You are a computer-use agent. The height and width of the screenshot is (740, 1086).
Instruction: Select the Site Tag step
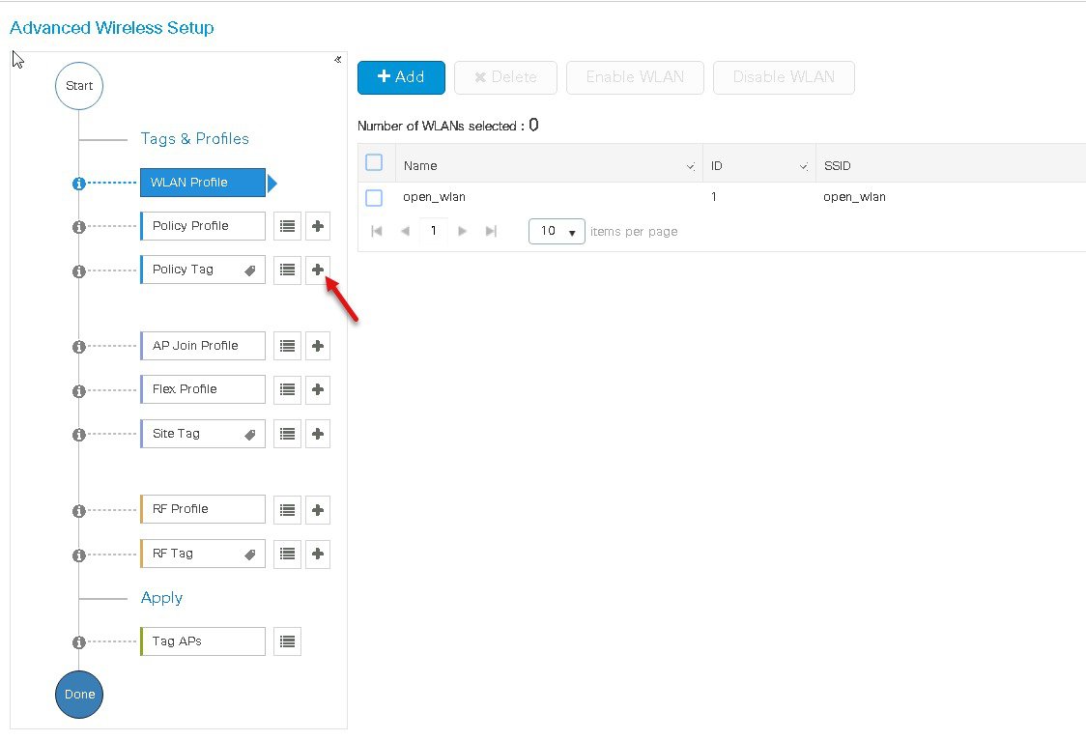[x=203, y=434]
